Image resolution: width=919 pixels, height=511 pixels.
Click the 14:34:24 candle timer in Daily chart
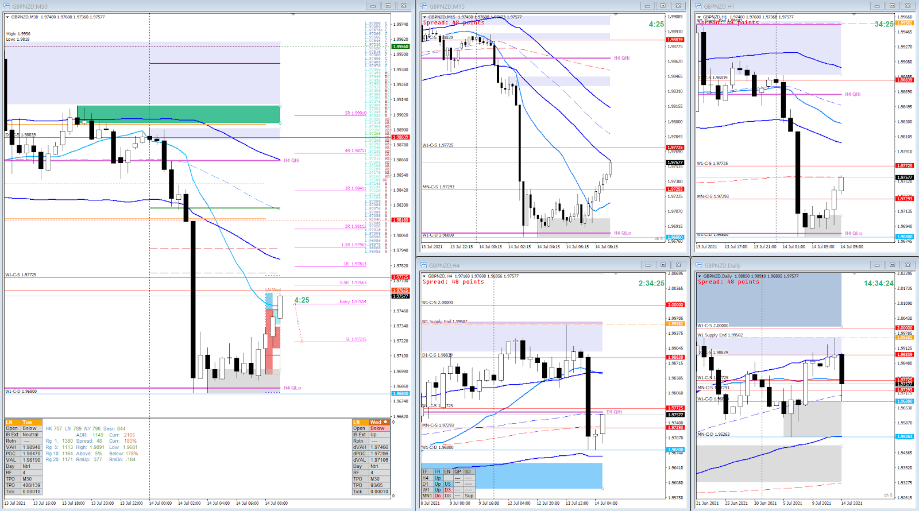coord(879,283)
